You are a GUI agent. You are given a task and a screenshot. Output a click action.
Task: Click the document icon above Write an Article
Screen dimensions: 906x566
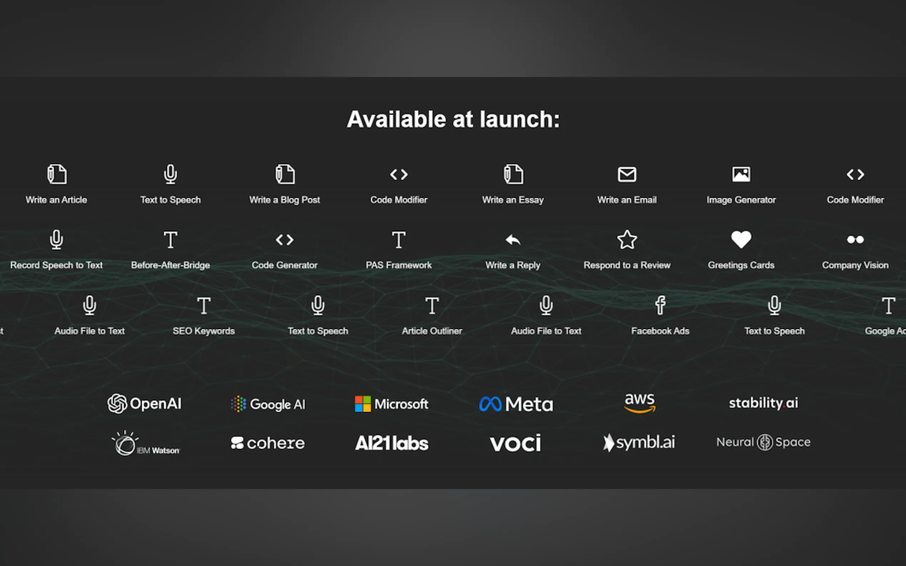pyautogui.click(x=57, y=174)
